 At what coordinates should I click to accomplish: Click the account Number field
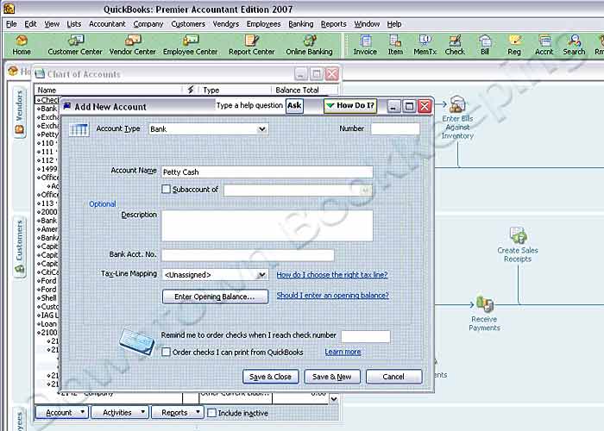395,128
